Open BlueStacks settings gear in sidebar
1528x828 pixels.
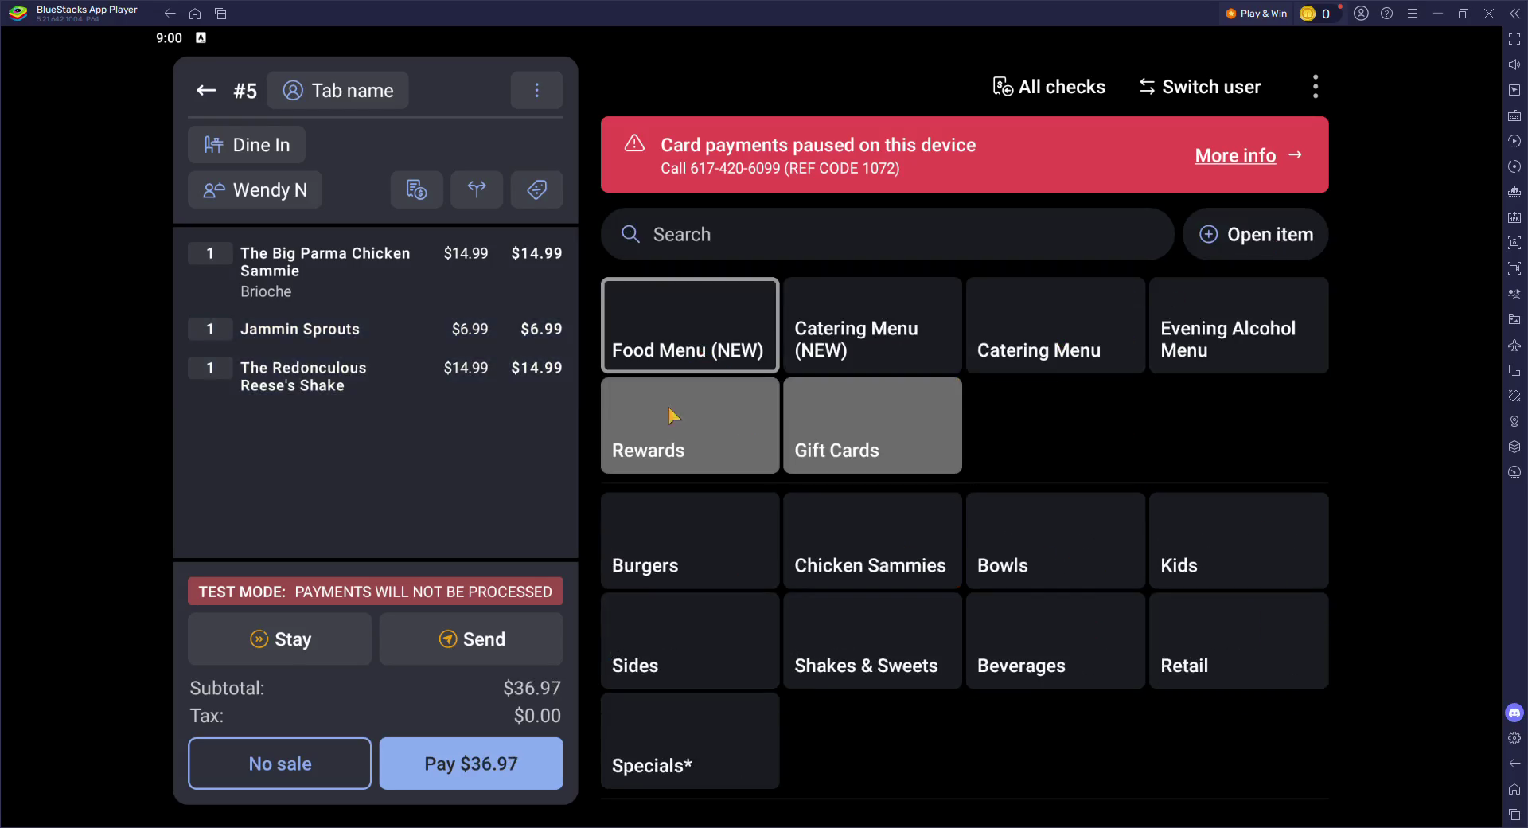(1514, 738)
